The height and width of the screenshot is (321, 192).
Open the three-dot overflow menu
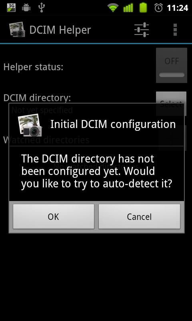point(175,30)
